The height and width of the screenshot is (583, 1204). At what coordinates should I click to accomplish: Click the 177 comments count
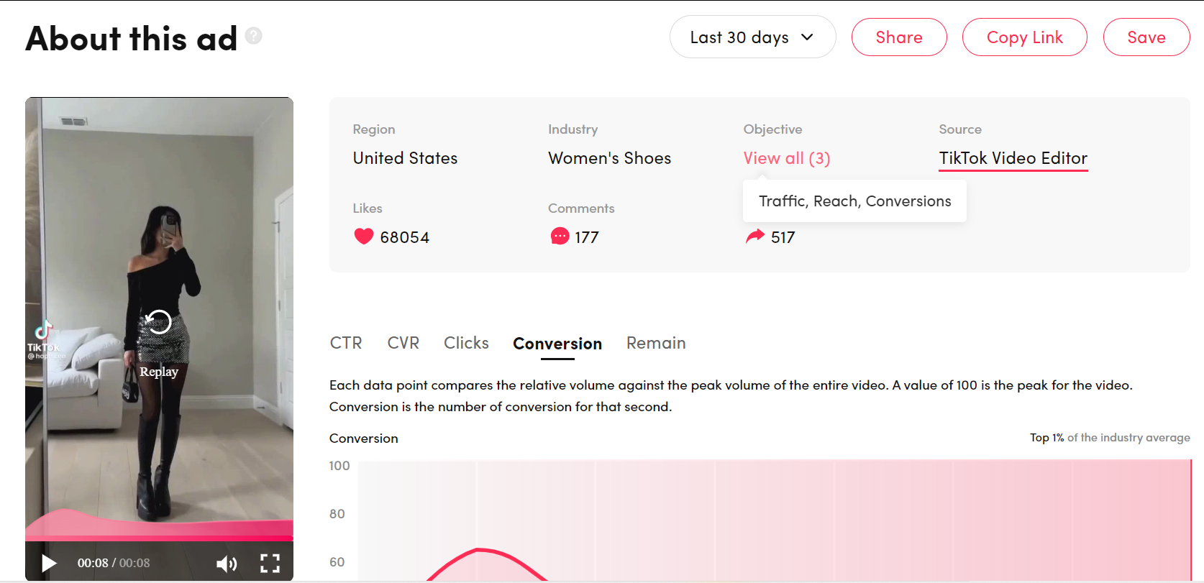586,237
